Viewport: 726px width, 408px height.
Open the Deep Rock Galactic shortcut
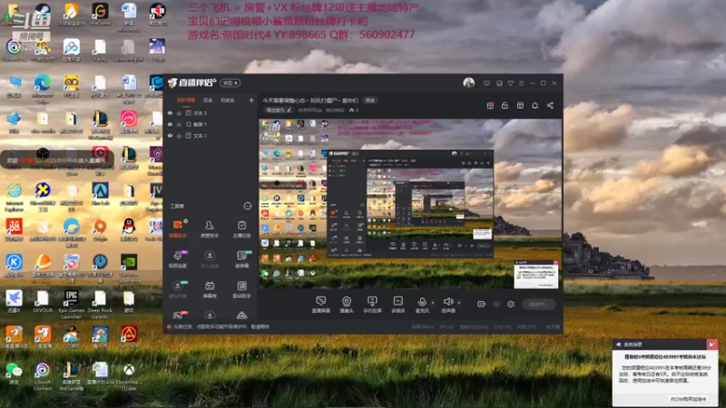(x=100, y=305)
